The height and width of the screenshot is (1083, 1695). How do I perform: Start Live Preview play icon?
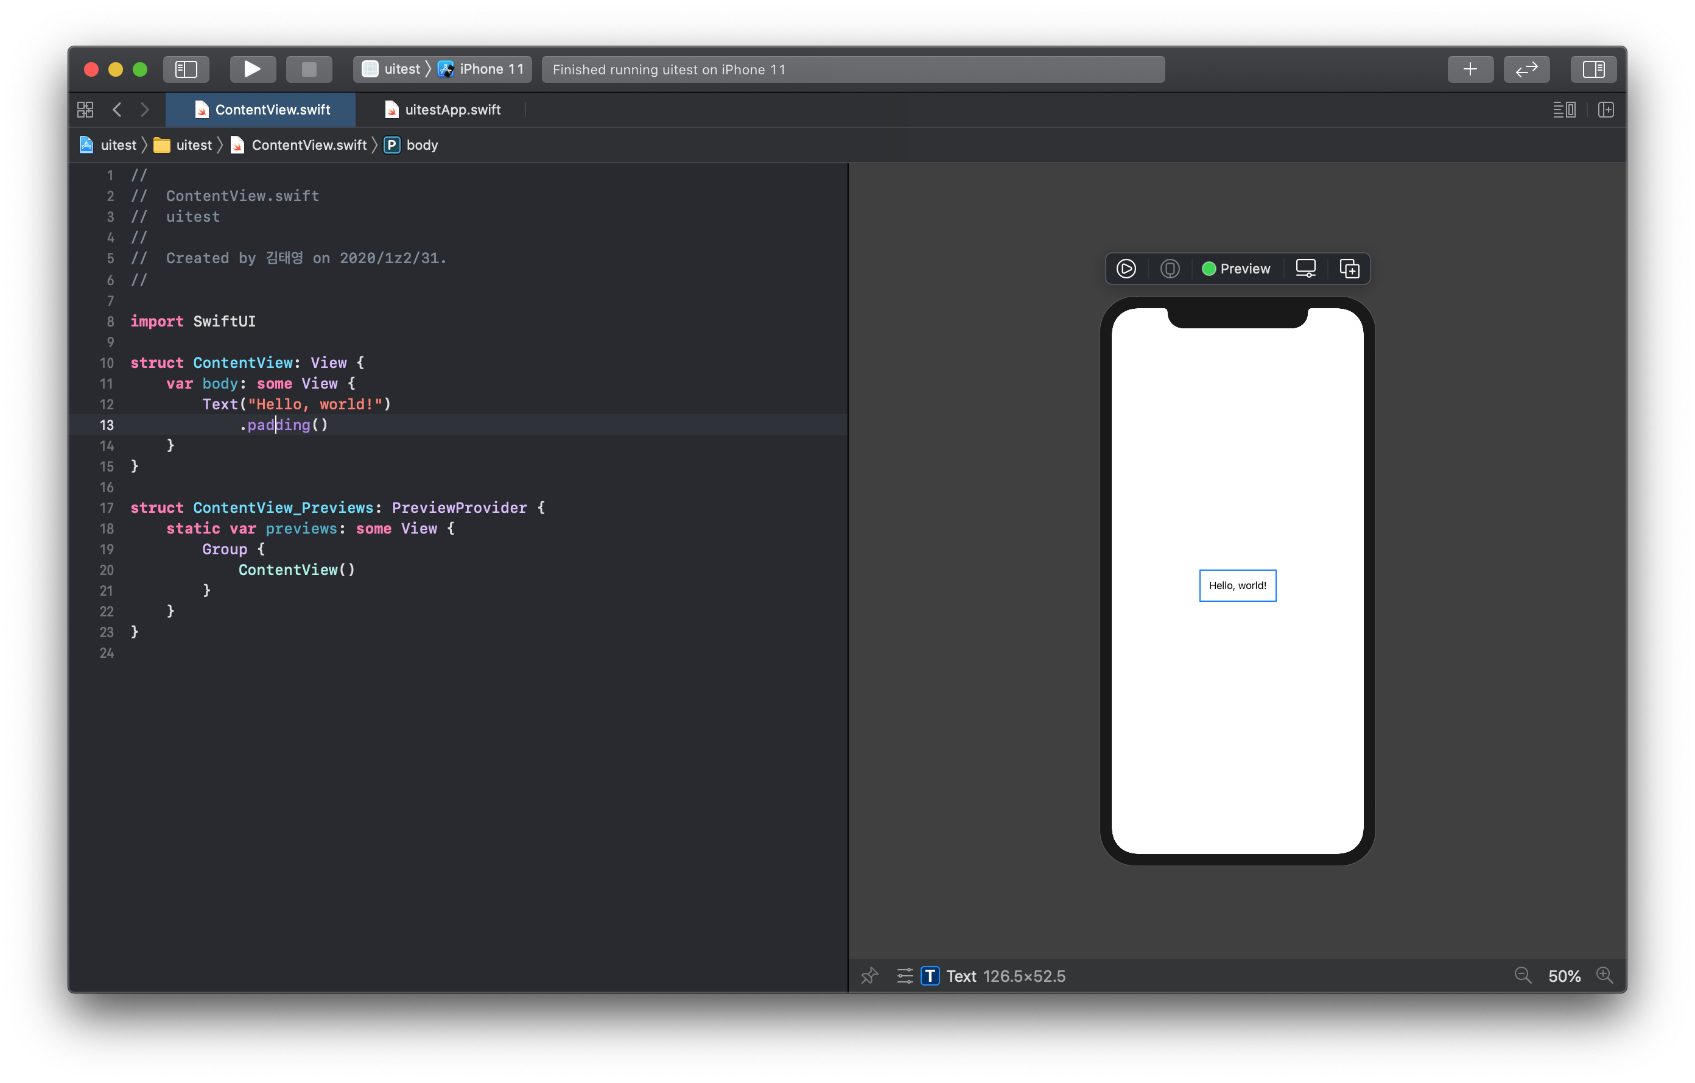pyautogui.click(x=1126, y=268)
